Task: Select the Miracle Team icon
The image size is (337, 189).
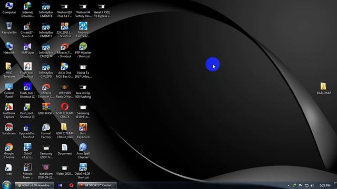Action: click(27, 171)
